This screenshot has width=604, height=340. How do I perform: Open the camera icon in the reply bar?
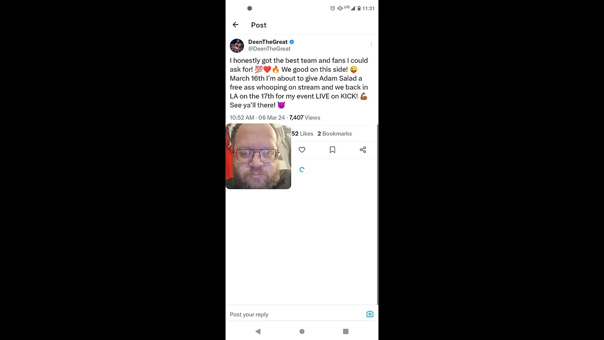tap(370, 314)
